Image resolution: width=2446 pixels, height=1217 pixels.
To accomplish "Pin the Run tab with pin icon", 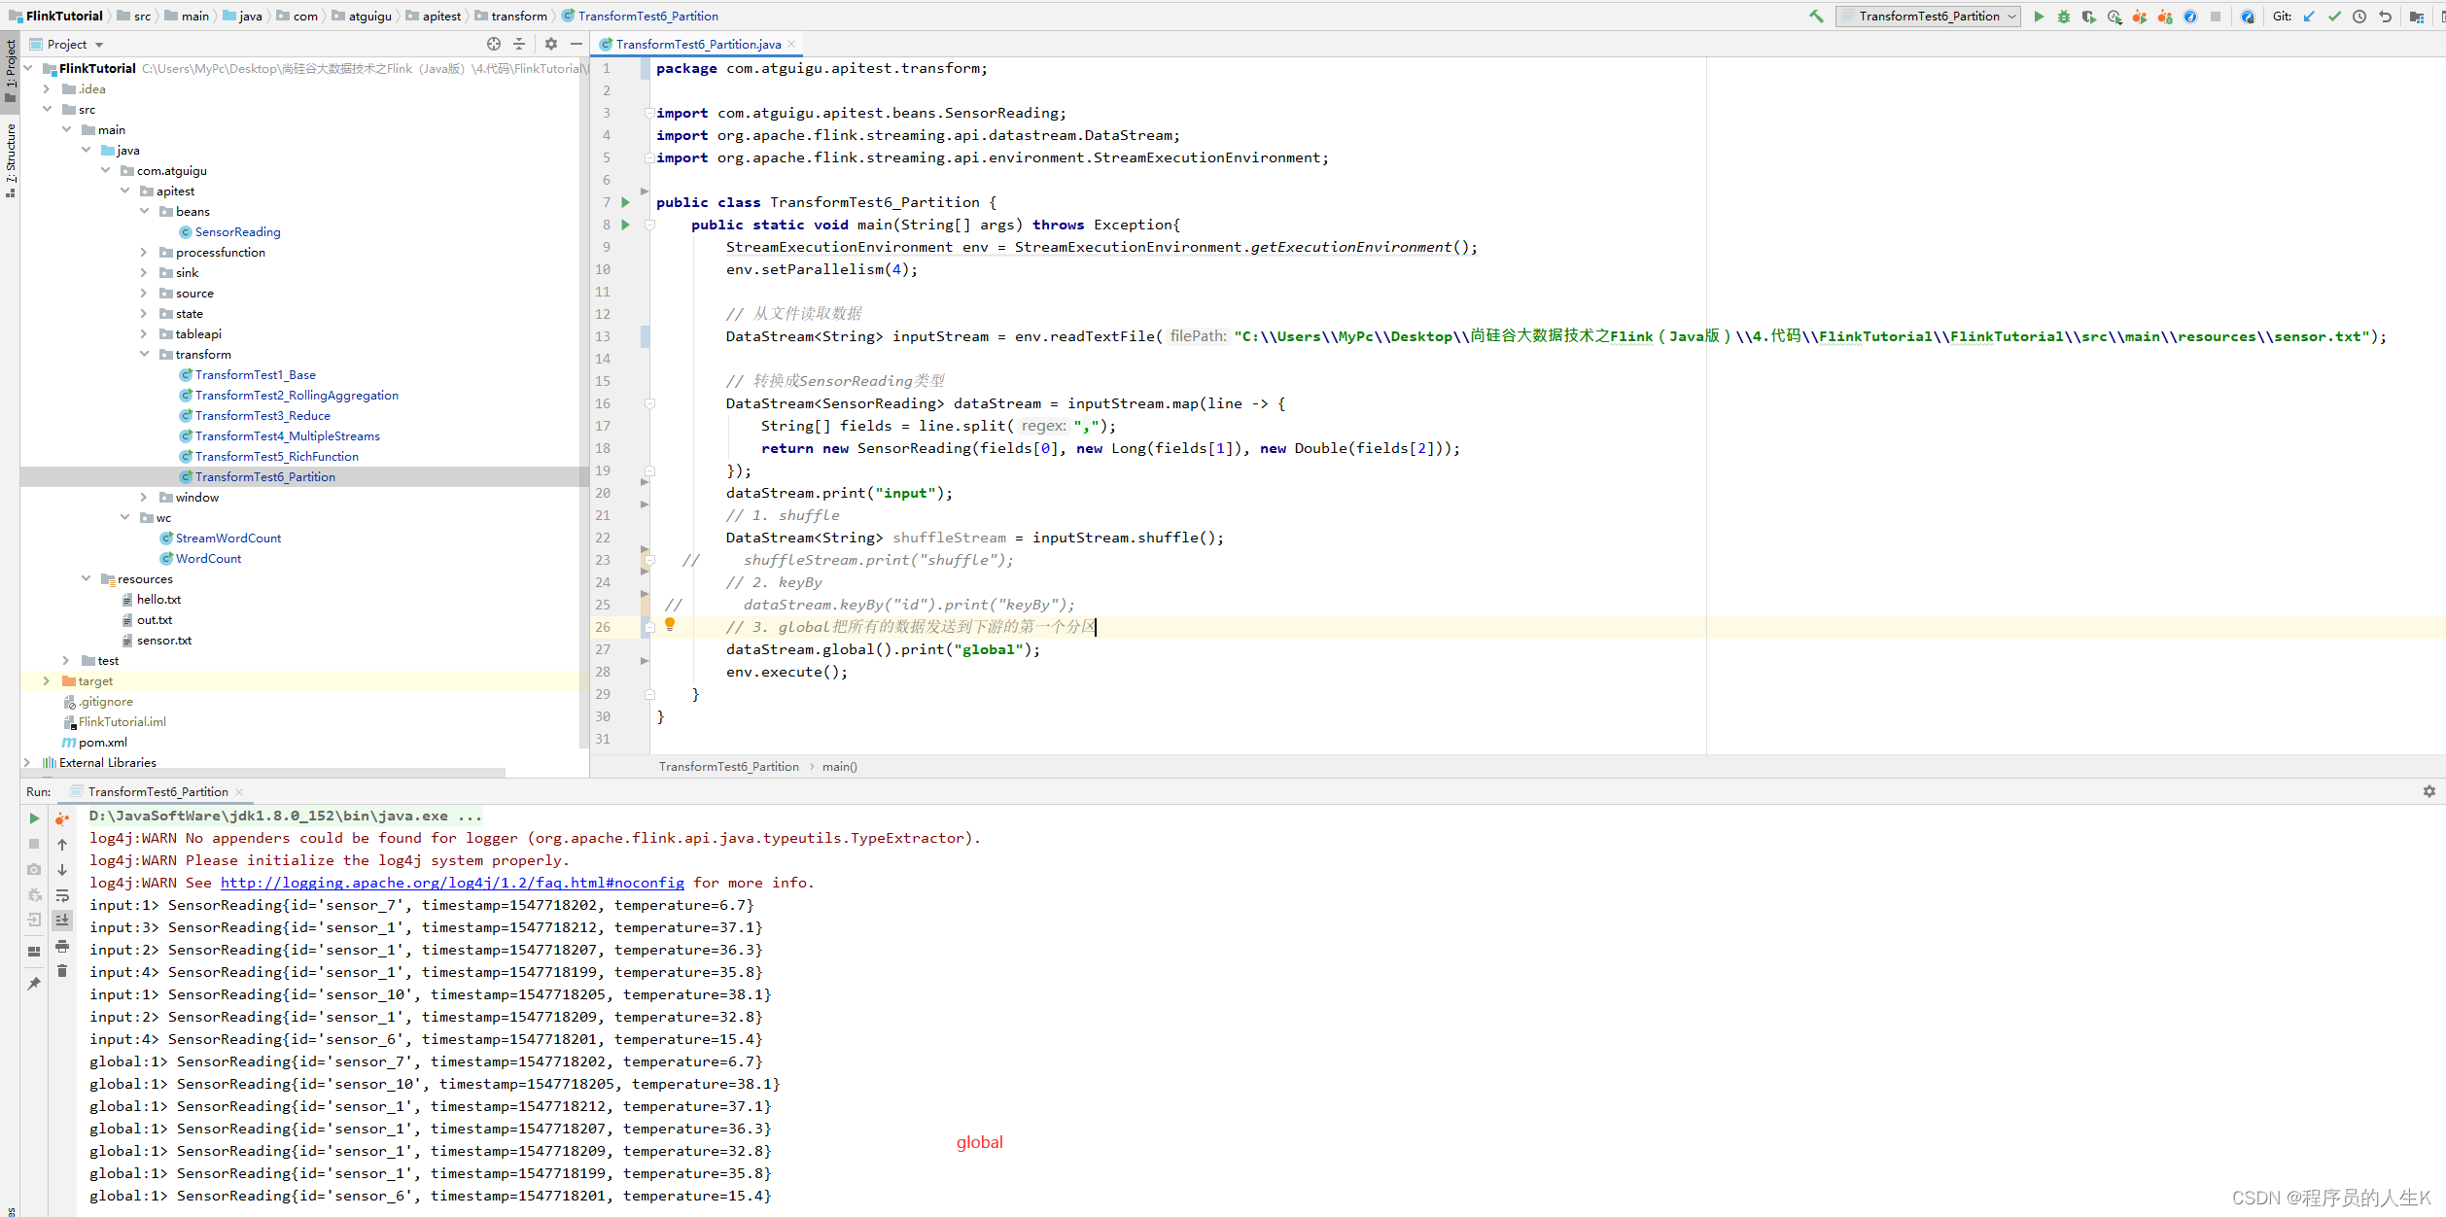I will tap(34, 984).
